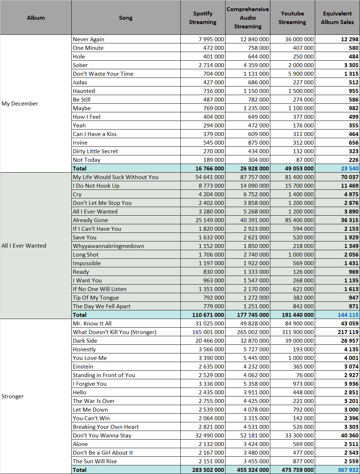This screenshot has width=360, height=474.
Task: Select the Song column header
Action: click(x=126, y=18)
